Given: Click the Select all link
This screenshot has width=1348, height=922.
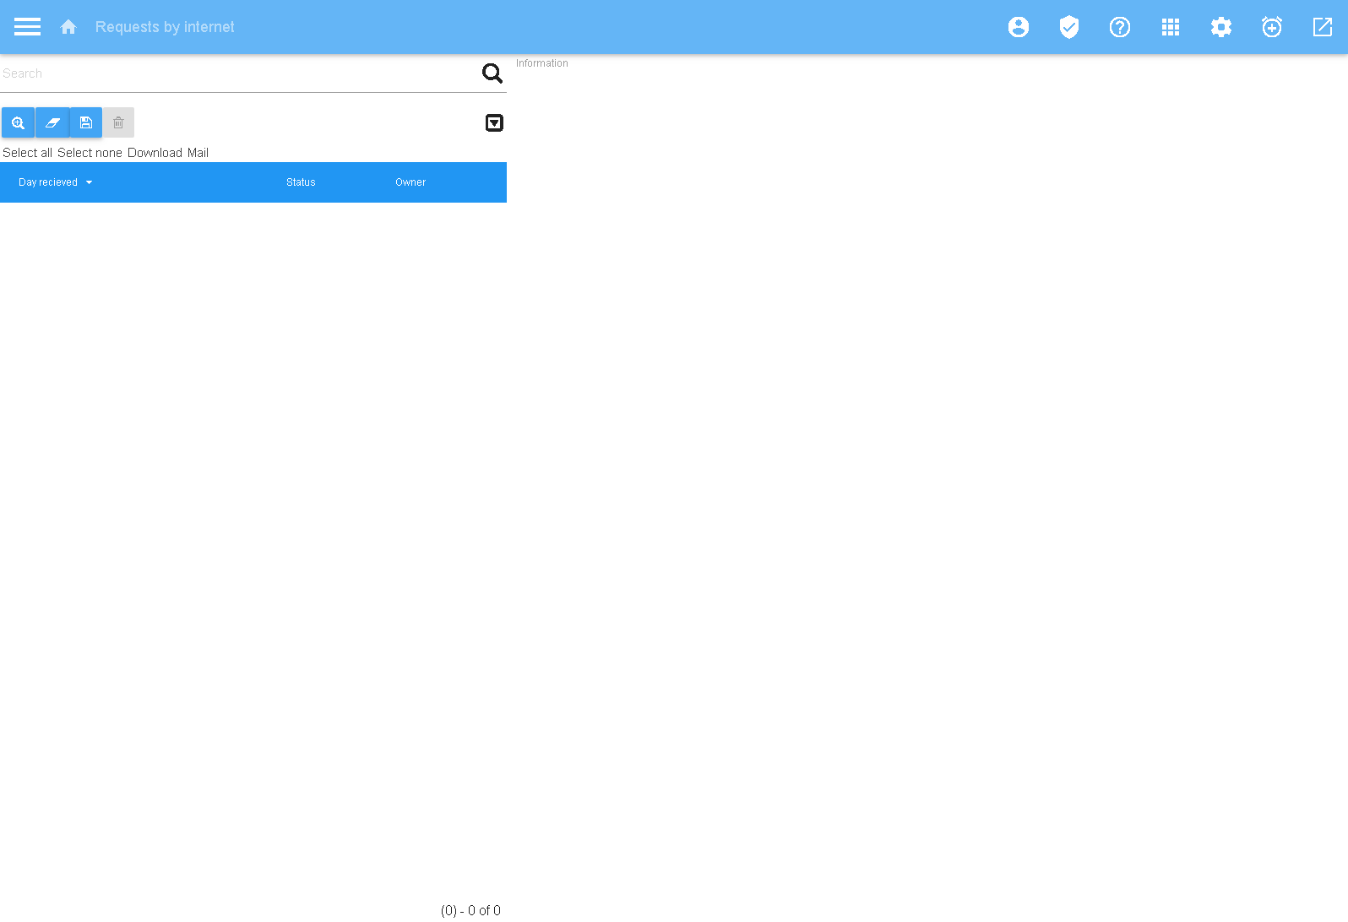Looking at the screenshot, I should tap(27, 153).
